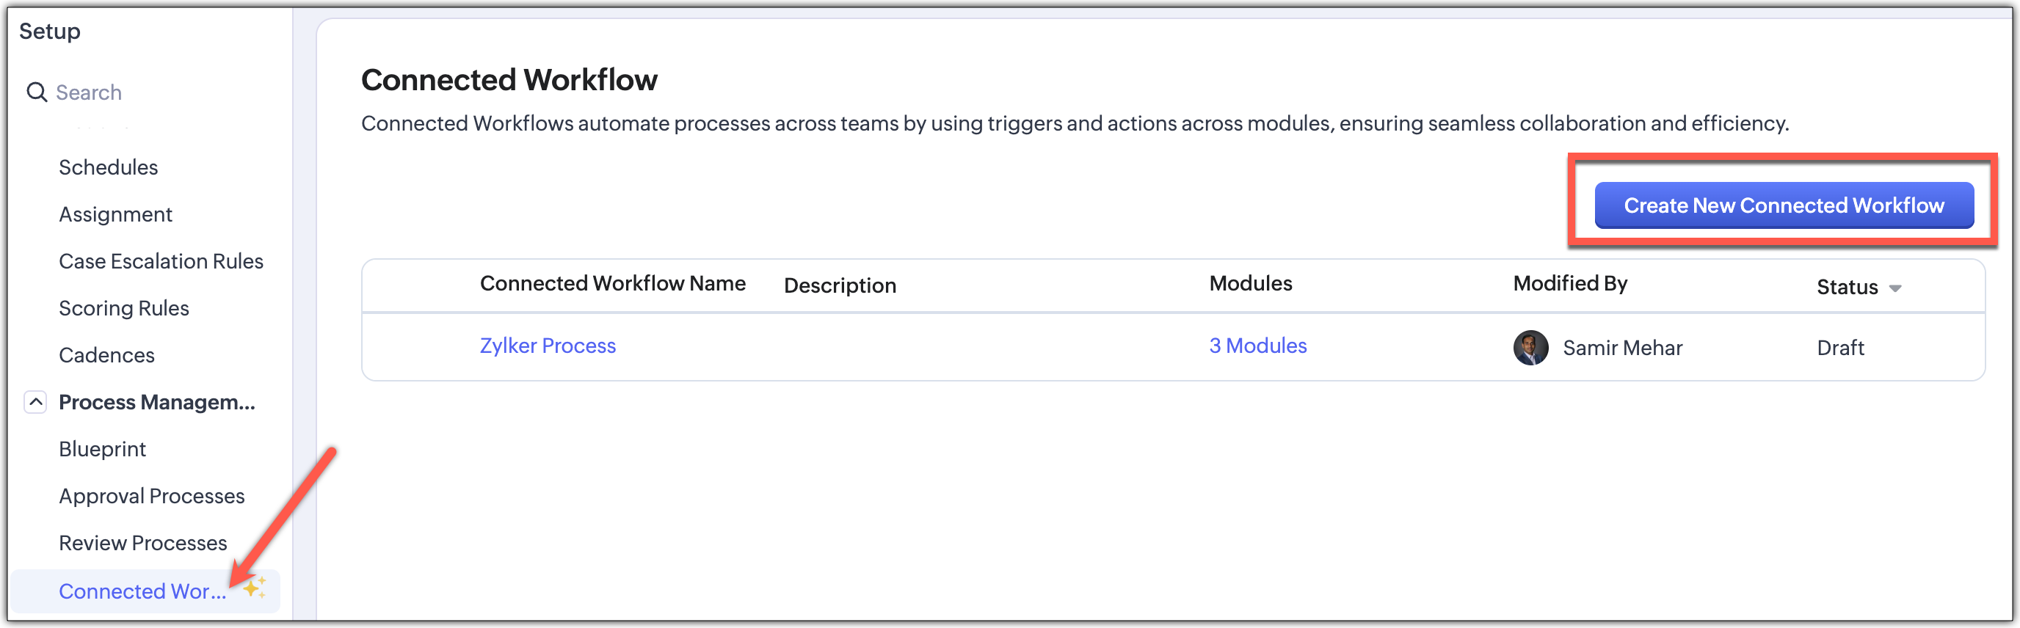The image size is (2020, 628).
Task: Open the Blueprint page
Action: (102, 449)
